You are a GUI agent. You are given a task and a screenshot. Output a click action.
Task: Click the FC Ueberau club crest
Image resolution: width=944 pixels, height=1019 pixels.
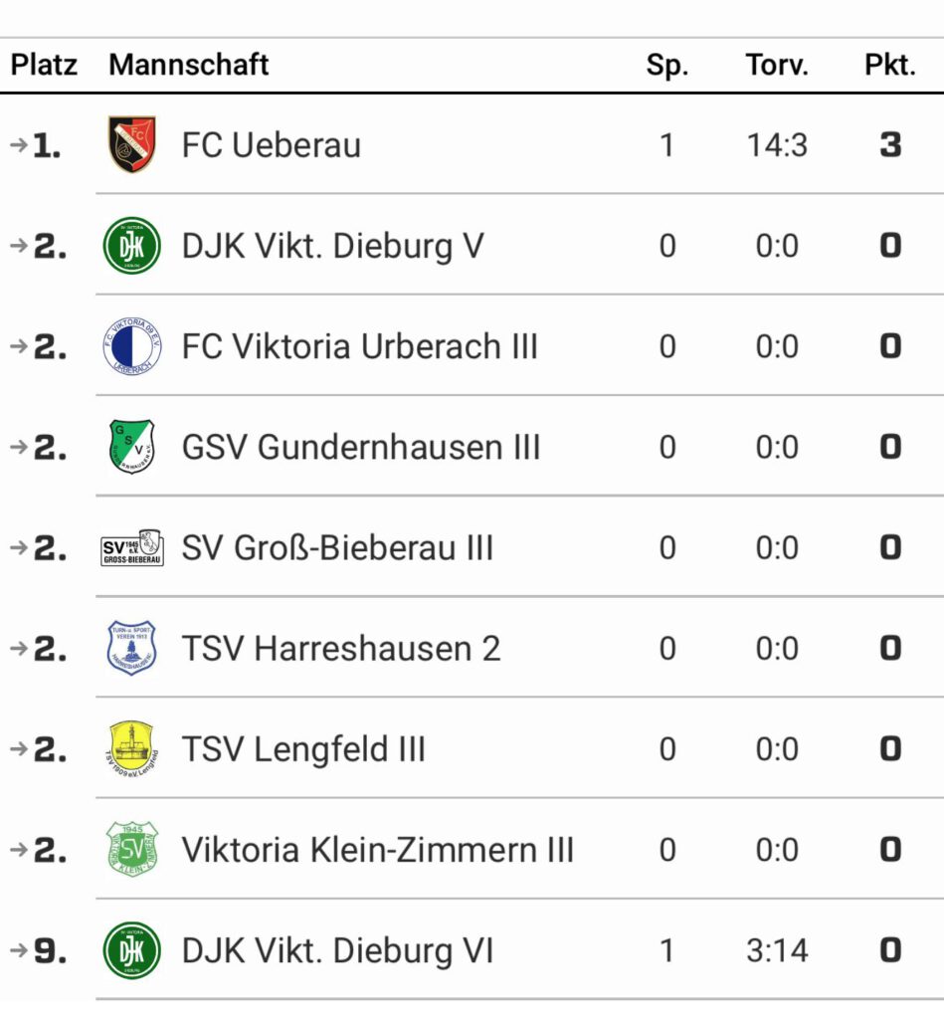(132, 145)
